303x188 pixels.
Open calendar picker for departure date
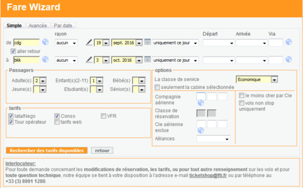147,42
